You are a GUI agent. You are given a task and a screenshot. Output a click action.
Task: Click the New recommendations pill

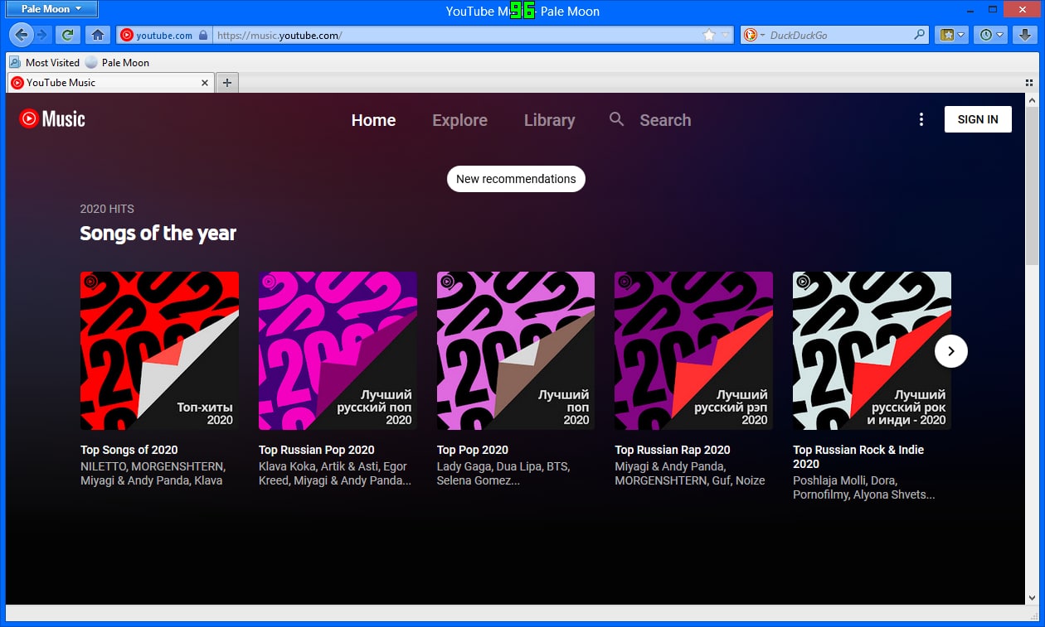coord(516,179)
